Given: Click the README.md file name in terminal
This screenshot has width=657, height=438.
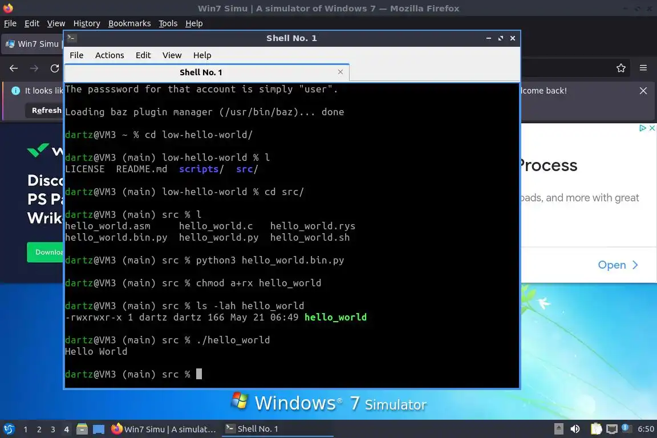Looking at the screenshot, I should (141, 169).
